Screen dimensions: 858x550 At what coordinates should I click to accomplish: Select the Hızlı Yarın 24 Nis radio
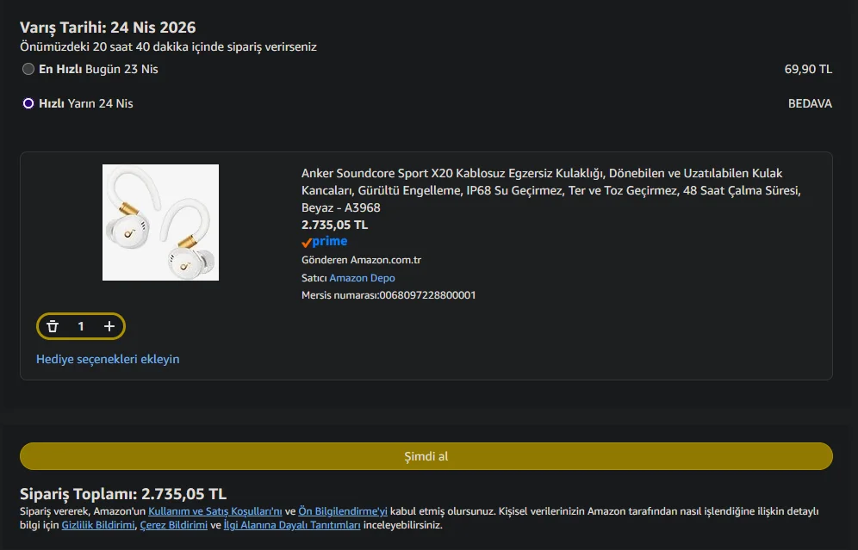(x=28, y=103)
